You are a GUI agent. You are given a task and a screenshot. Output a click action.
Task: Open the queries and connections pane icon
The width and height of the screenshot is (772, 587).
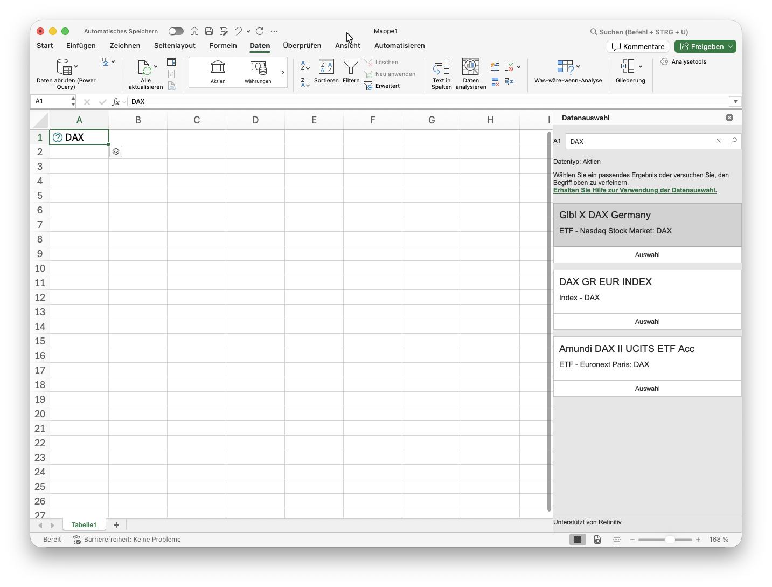(171, 62)
